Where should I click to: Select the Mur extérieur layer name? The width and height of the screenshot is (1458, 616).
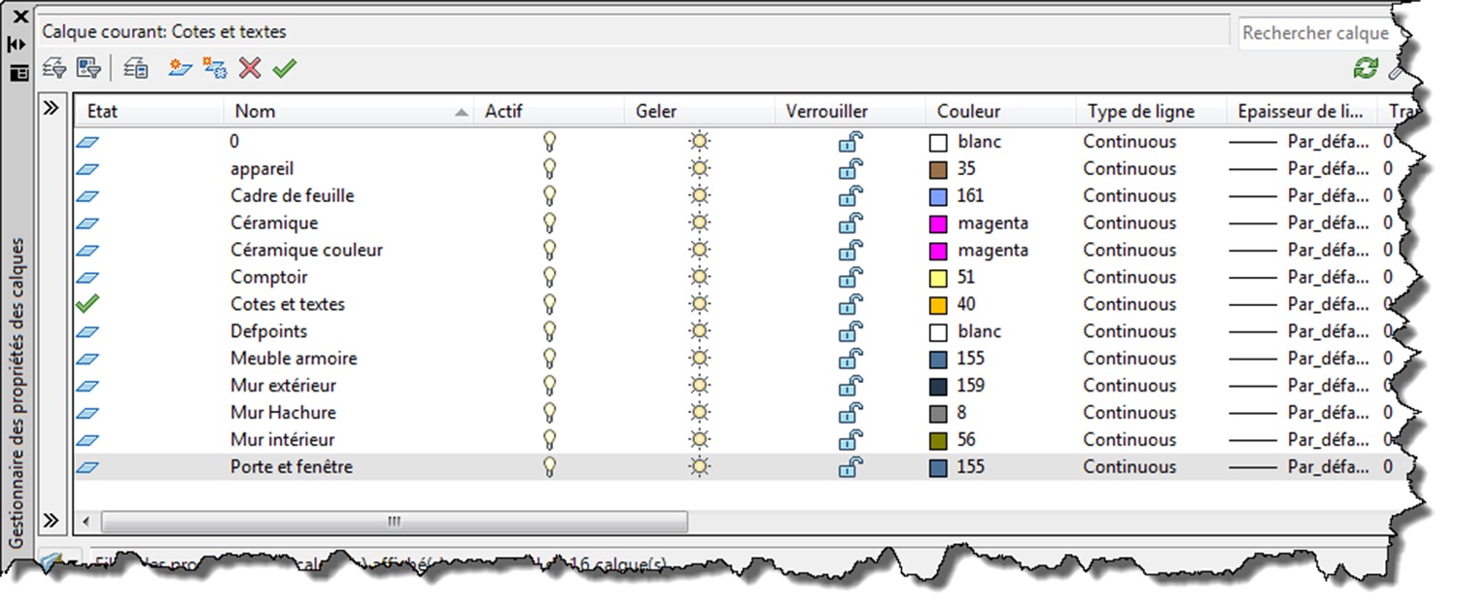click(284, 386)
